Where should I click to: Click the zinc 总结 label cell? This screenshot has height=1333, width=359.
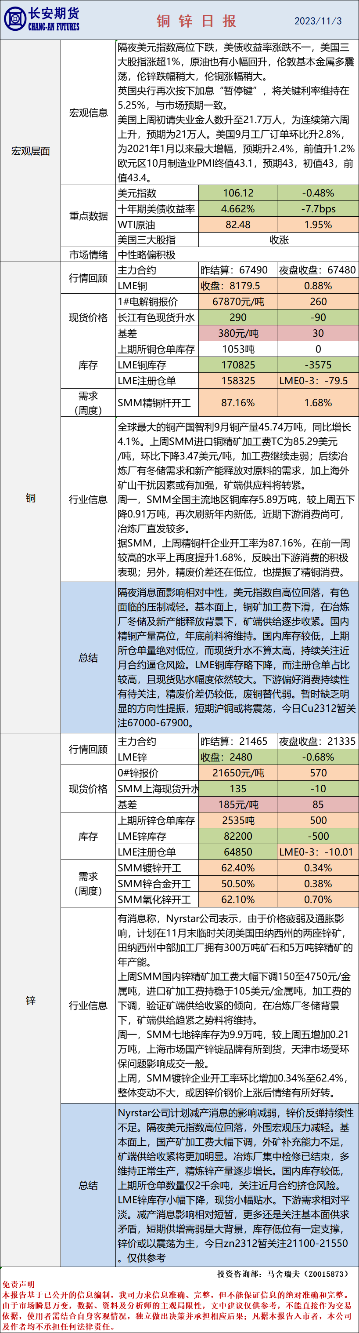[x=88, y=1185]
